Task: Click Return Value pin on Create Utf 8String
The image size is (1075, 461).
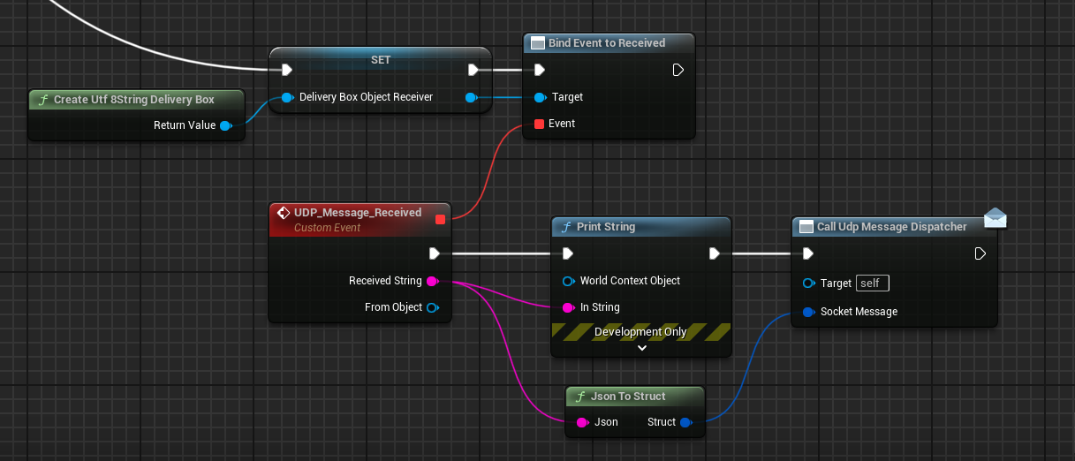Action: pyautogui.click(x=226, y=125)
